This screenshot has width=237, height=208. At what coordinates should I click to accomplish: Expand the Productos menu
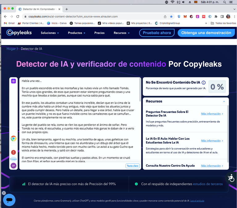77,33
